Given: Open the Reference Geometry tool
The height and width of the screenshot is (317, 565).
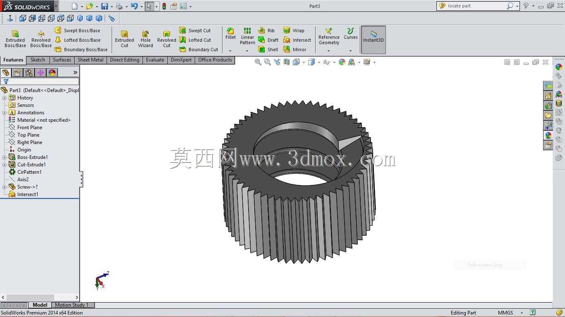Looking at the screenshot, I should tap(329, 36).
